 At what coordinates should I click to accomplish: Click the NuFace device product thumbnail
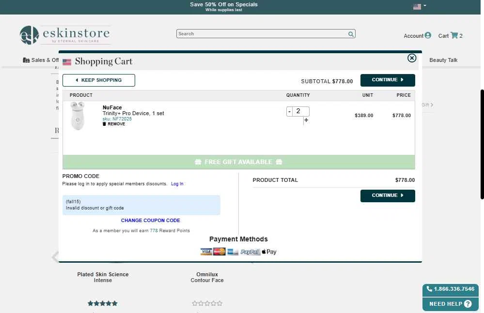[x=78, y=116]
